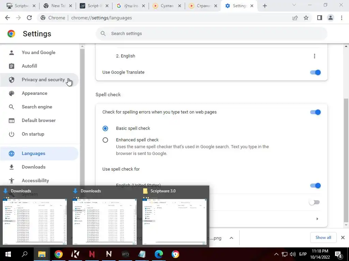Click the БЛР keyboard language indicator

[303, 254]
